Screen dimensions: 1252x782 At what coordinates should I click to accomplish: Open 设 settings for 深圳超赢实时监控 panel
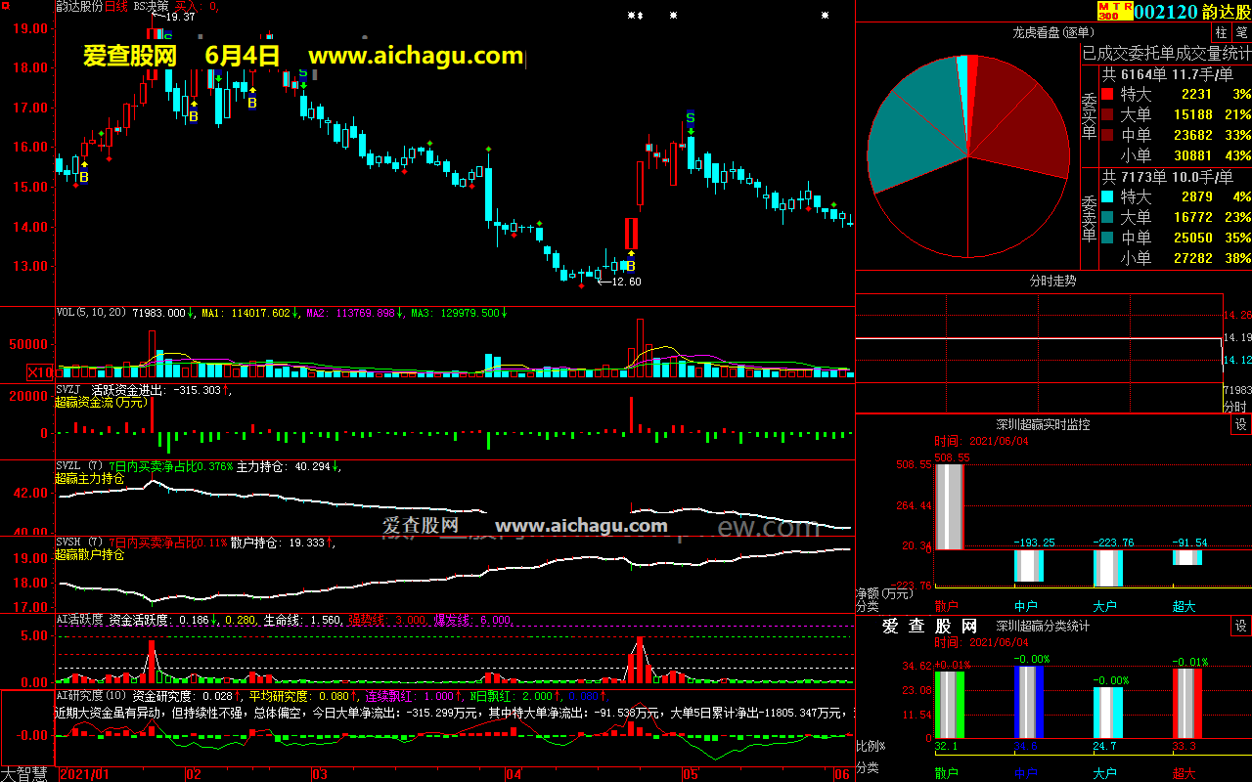point(1241,425)
